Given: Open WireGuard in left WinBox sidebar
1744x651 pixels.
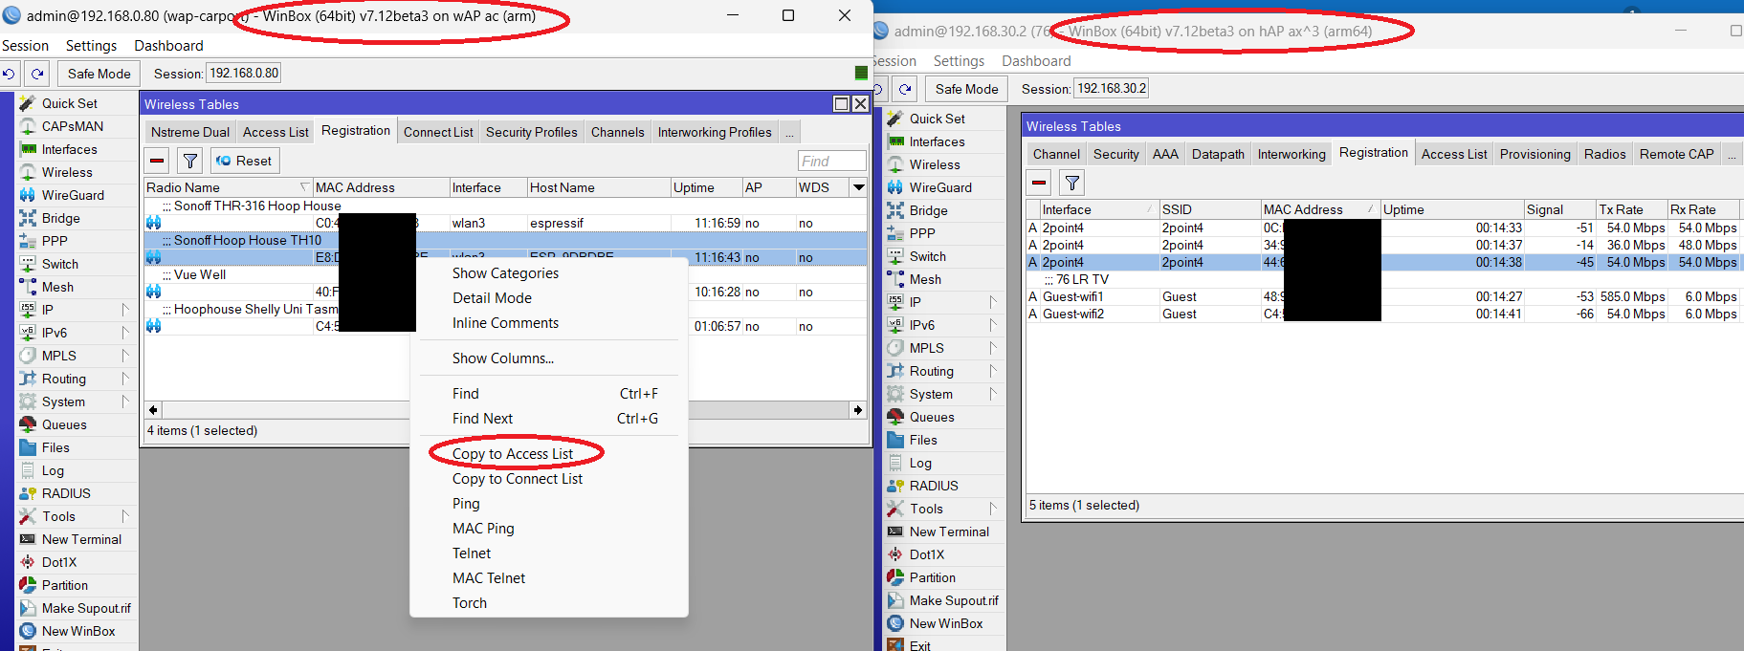Looking at the screenshot, I should 73,195.
